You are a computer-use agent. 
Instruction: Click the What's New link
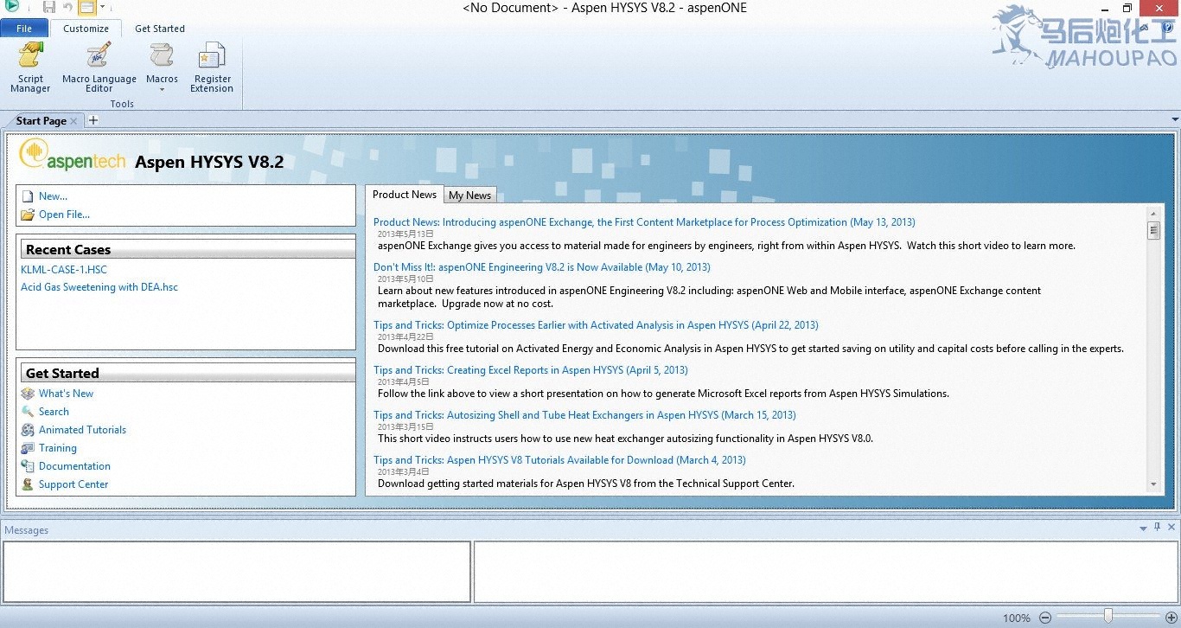tap(66, 394)
